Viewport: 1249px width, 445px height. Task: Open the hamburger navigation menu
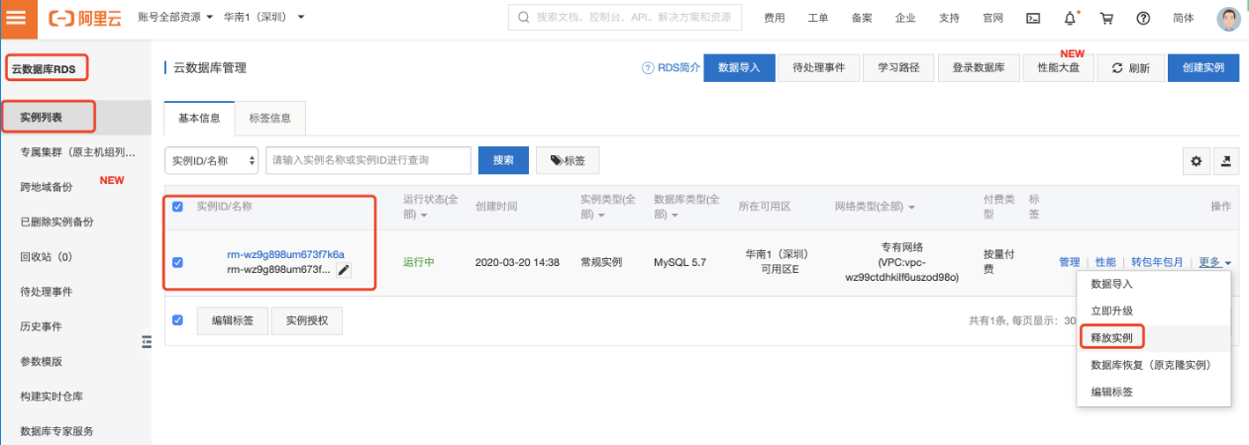18,17
